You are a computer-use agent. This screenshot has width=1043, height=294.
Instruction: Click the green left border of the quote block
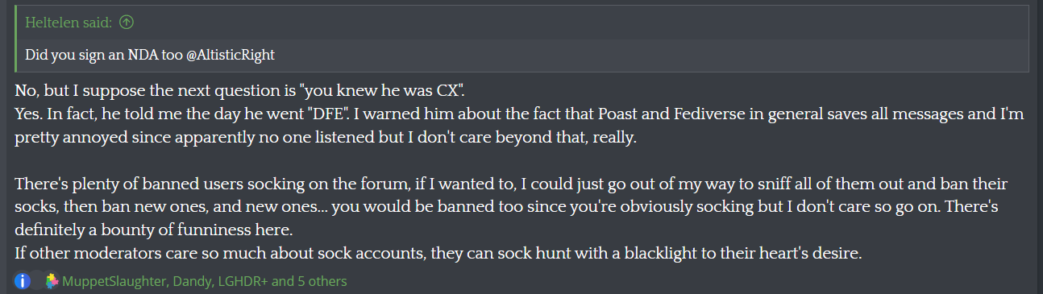(15, 39)
